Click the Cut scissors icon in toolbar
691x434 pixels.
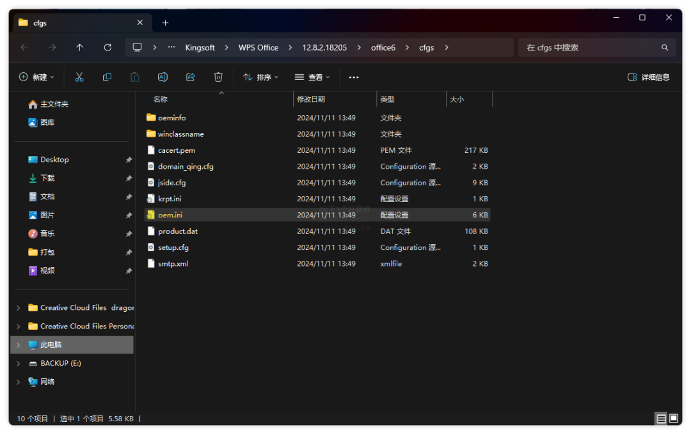click(79, 77)
